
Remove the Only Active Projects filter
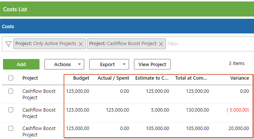(81, 44)
